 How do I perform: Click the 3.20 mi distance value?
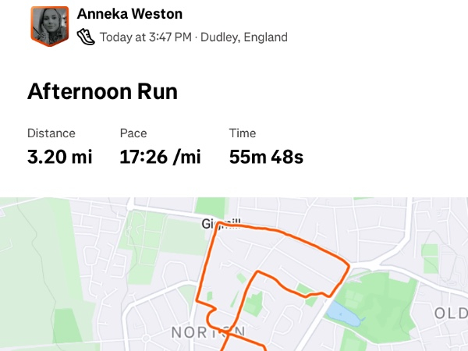59,157
